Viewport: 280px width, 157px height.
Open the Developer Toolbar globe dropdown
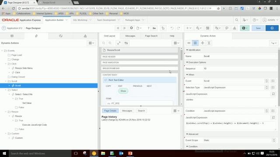(x=245, y=28)
